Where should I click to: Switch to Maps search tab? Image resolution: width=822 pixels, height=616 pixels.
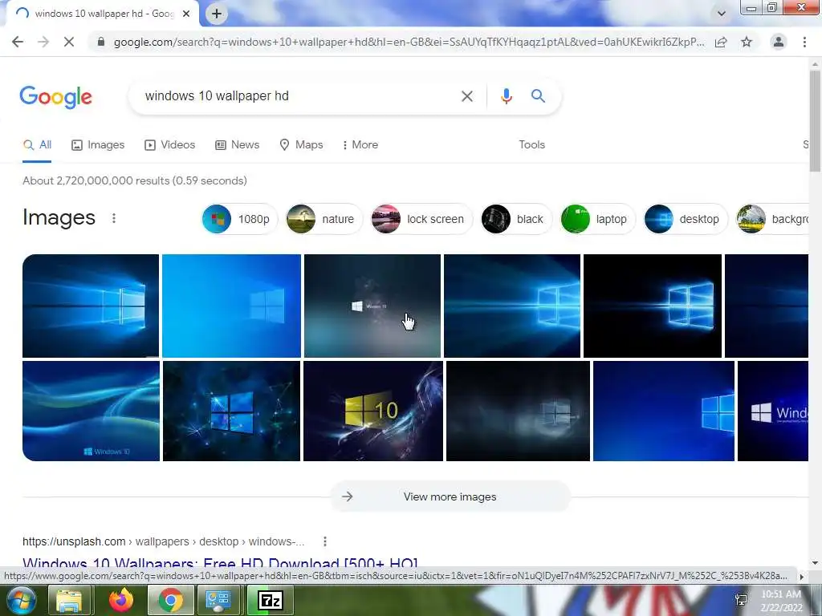(302, 145)
